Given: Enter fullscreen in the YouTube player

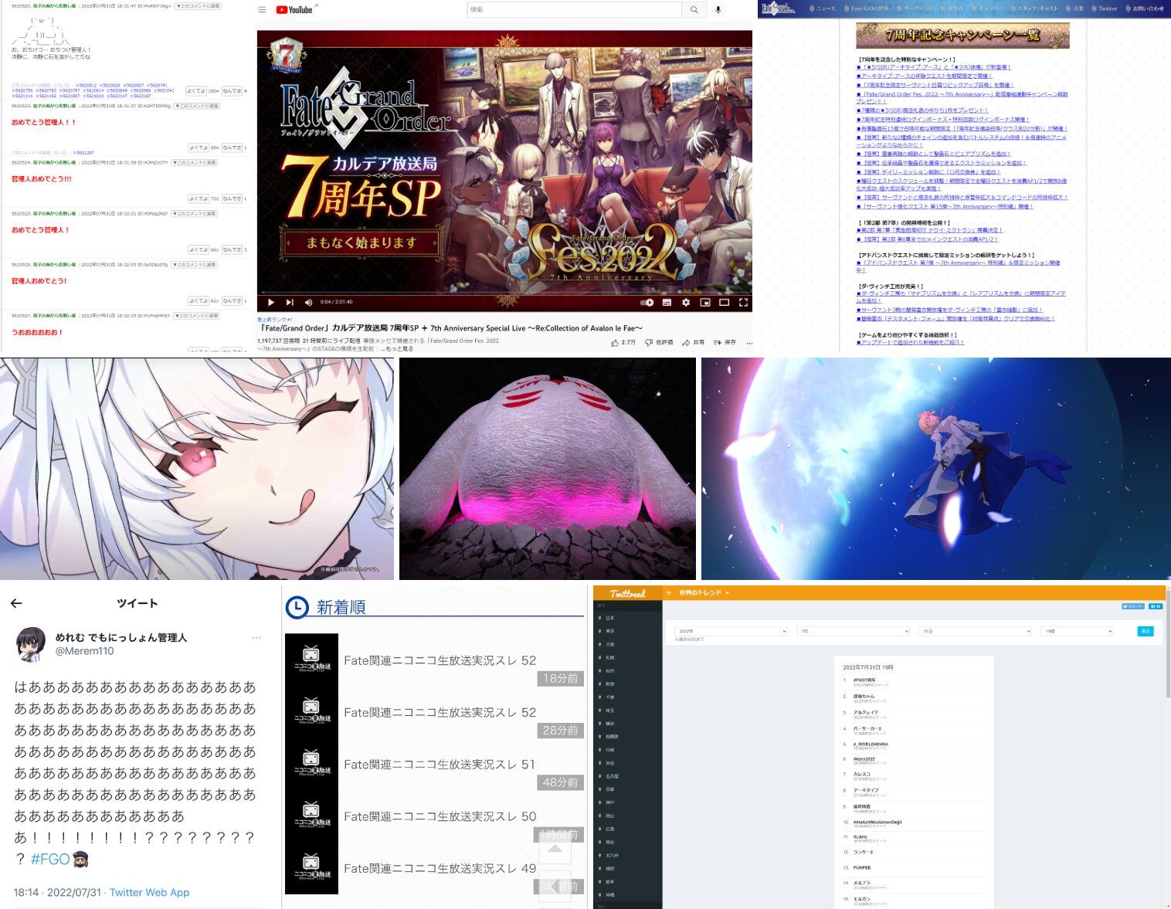Looking at the screenshot, I should (743, 302).
